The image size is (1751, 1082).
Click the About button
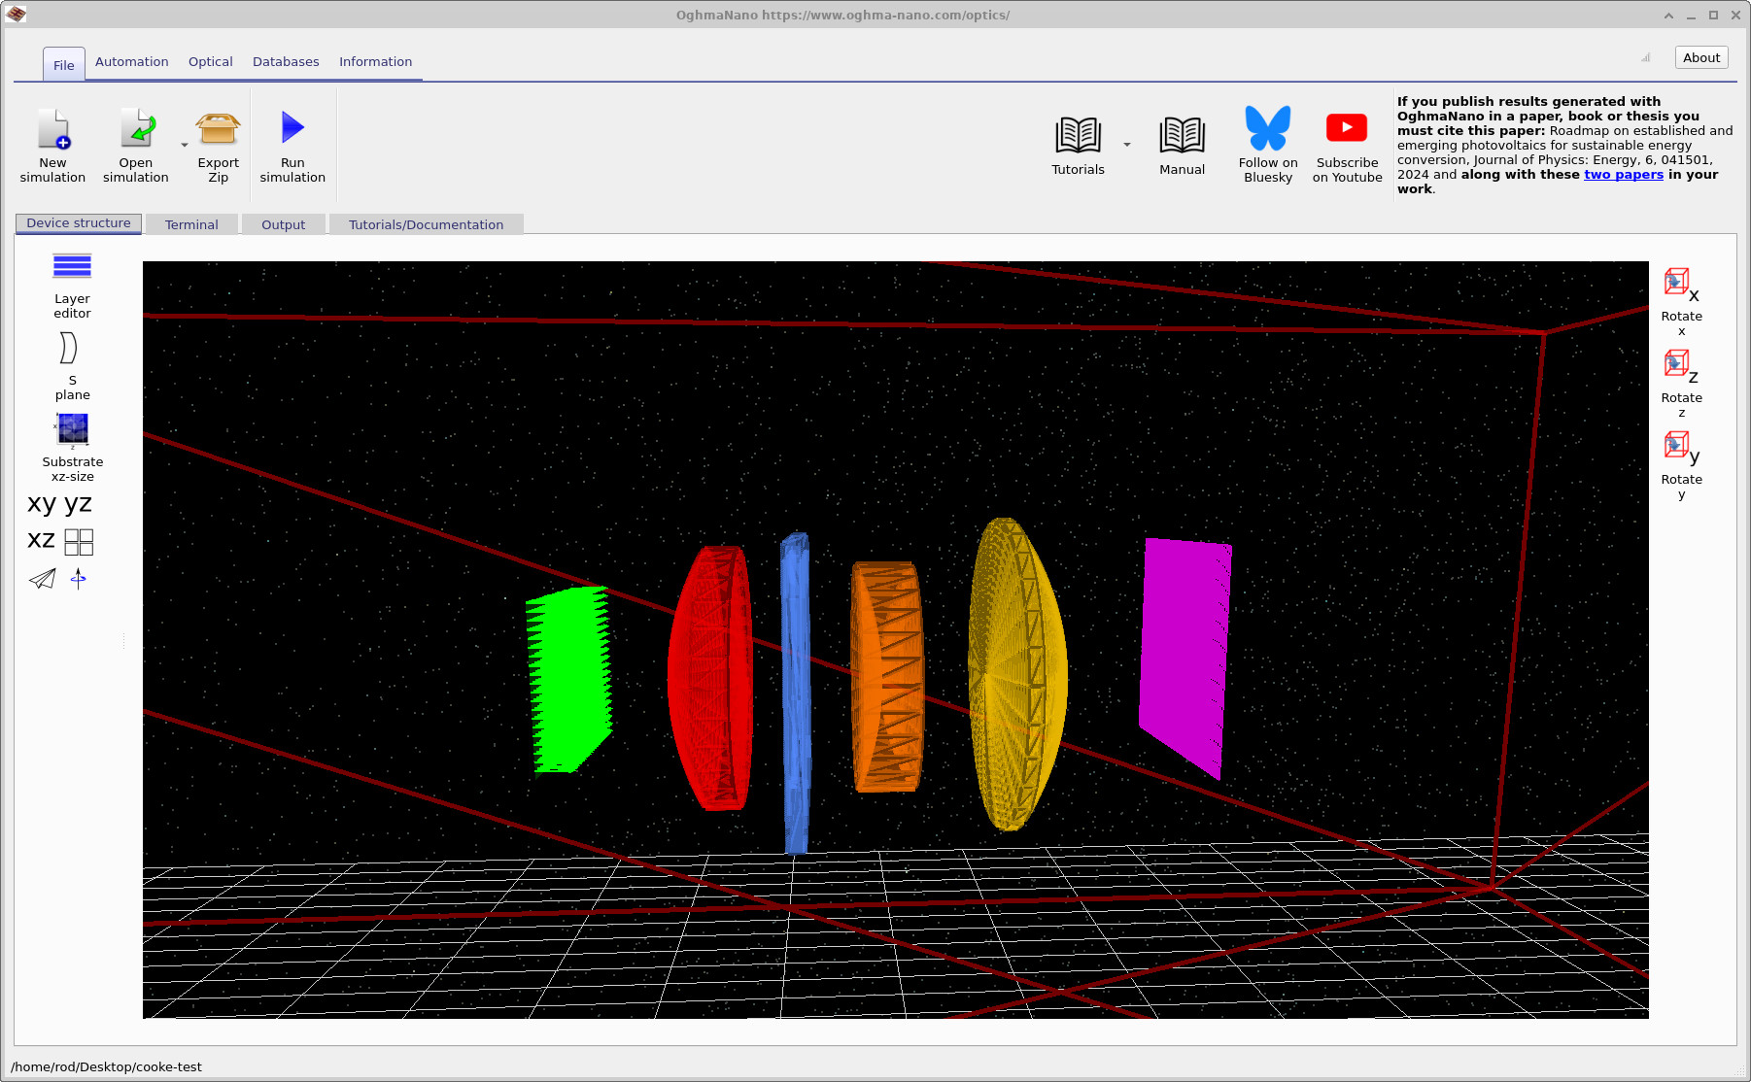[1700, 56]
